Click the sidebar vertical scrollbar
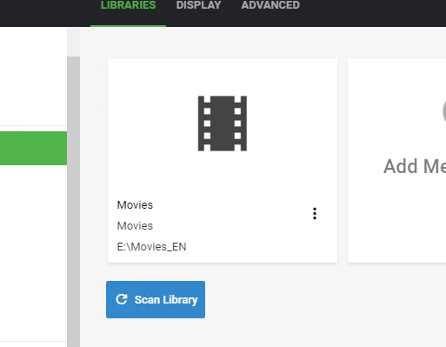 click(74, 202)
